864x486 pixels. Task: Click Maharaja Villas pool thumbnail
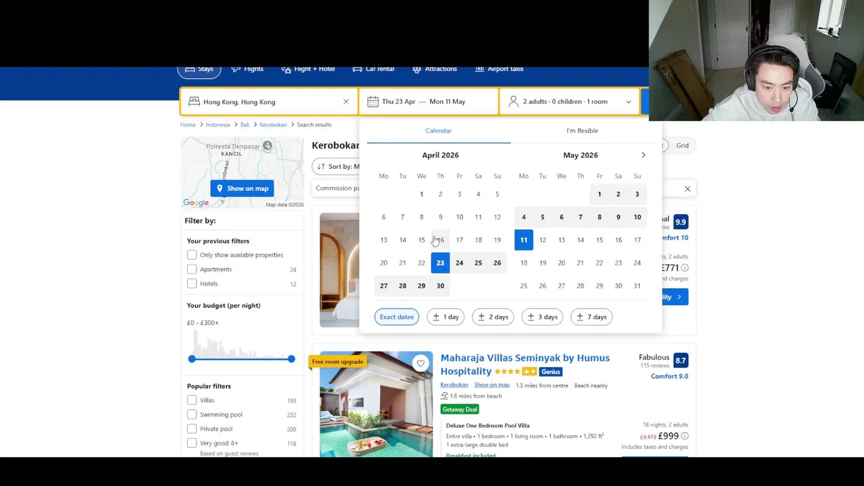(376, 404)
